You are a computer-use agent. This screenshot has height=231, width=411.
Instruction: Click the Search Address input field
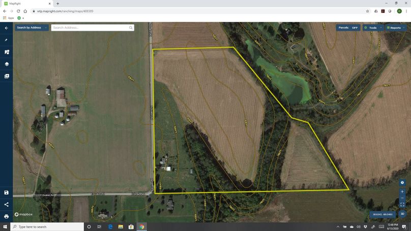click(92, 27)
